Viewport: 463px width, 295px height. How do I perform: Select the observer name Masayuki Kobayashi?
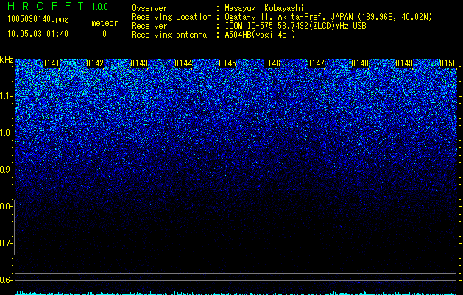(x=264, y=8)
